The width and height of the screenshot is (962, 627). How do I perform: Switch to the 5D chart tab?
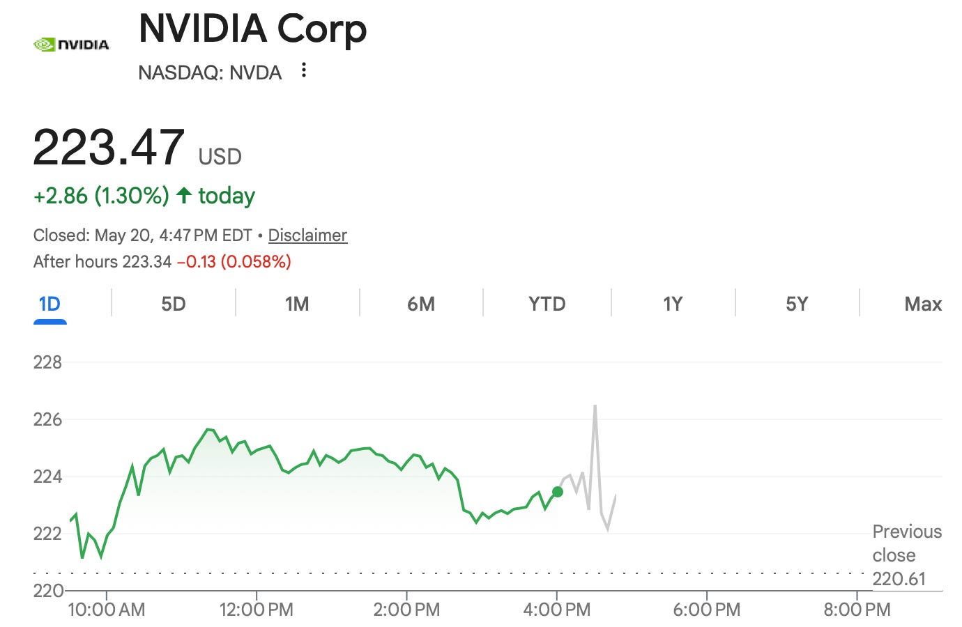click(x=173, y=304)
